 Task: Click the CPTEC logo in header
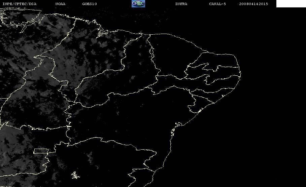click(138, 3)
